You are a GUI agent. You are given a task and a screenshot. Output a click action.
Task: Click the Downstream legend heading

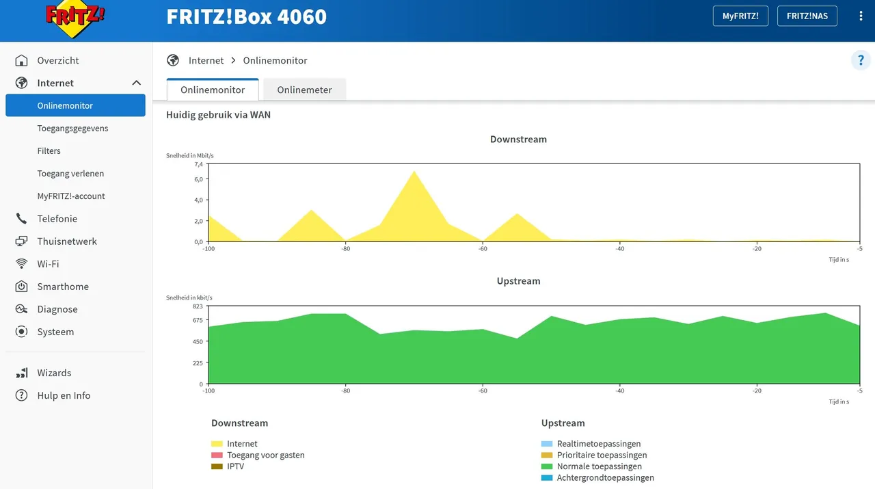pyautogui.click(x=240, y=423)
